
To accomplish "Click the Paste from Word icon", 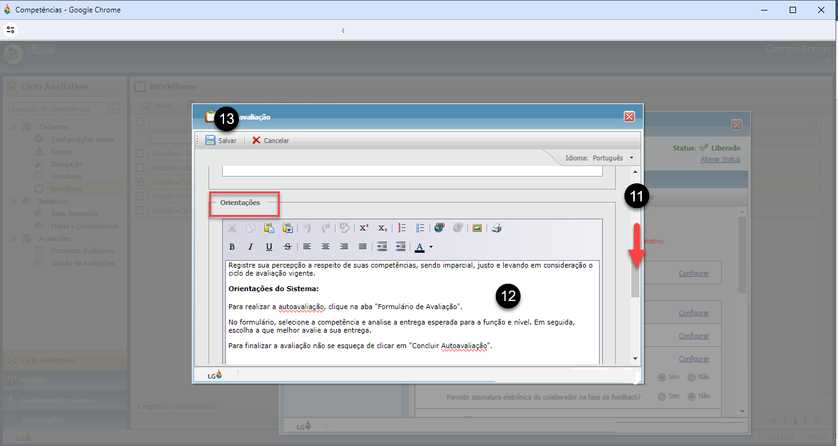I will [288, 228].
